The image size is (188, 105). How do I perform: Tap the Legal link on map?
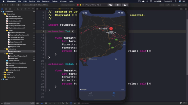pos(122,90)
